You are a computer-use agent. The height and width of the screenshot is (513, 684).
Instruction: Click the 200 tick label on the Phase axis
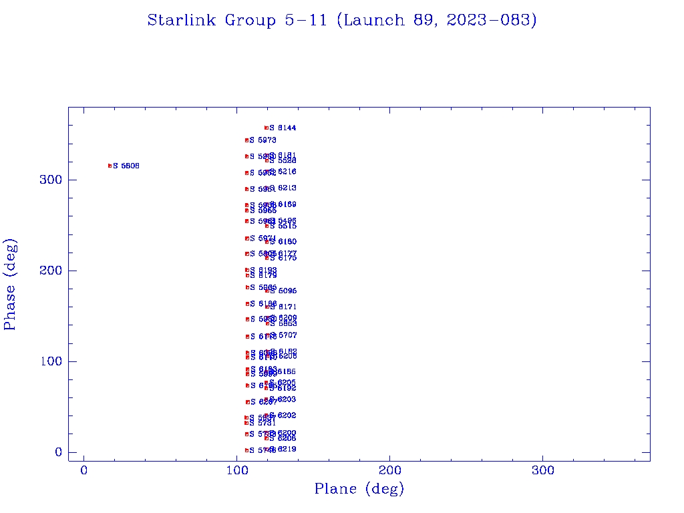point(51,271)
